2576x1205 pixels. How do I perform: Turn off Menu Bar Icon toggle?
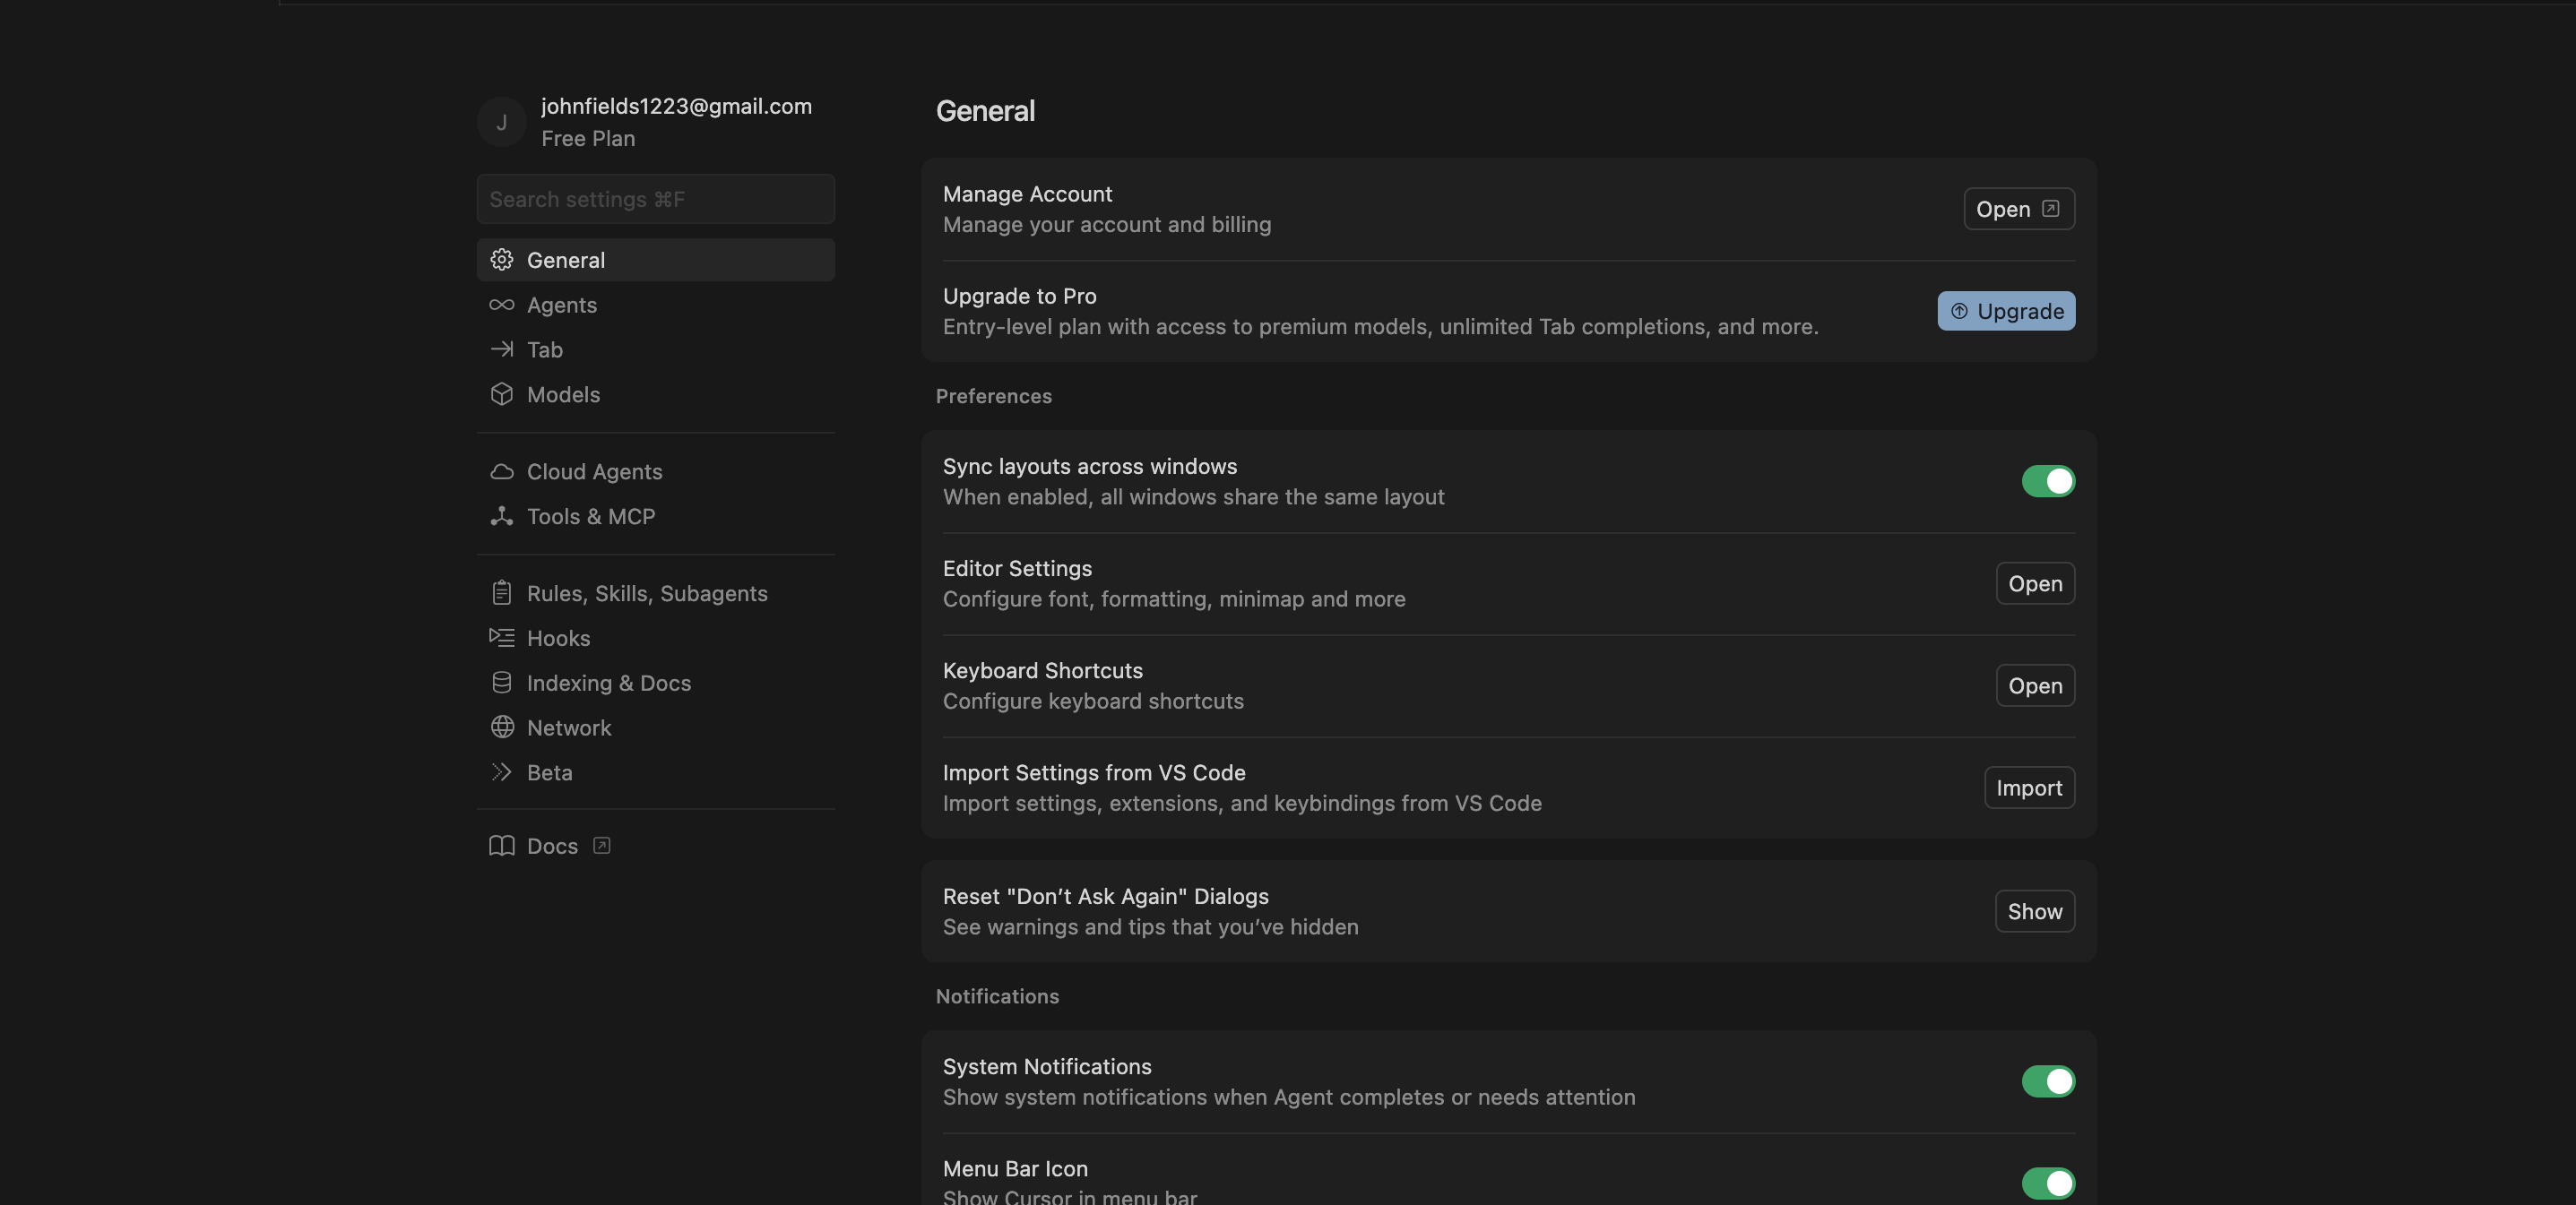pyautogui.click(x=2047, y=1183)
